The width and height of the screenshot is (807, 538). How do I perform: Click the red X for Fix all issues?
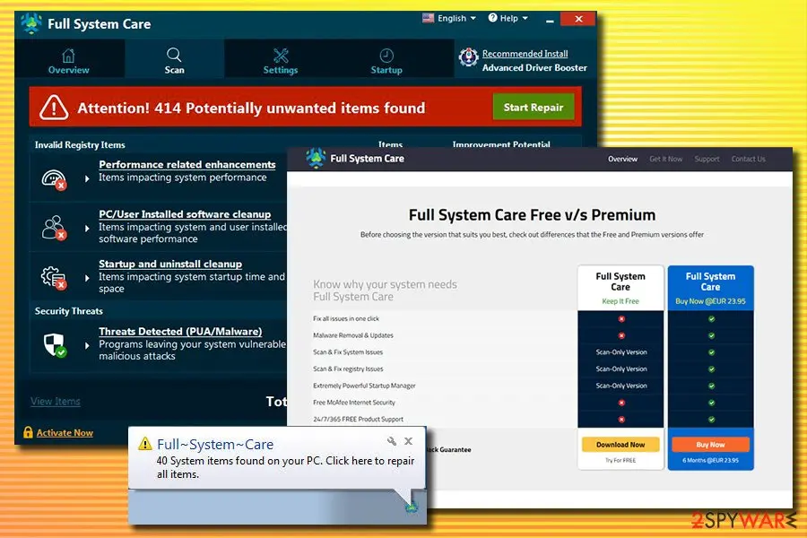point(621,319)
